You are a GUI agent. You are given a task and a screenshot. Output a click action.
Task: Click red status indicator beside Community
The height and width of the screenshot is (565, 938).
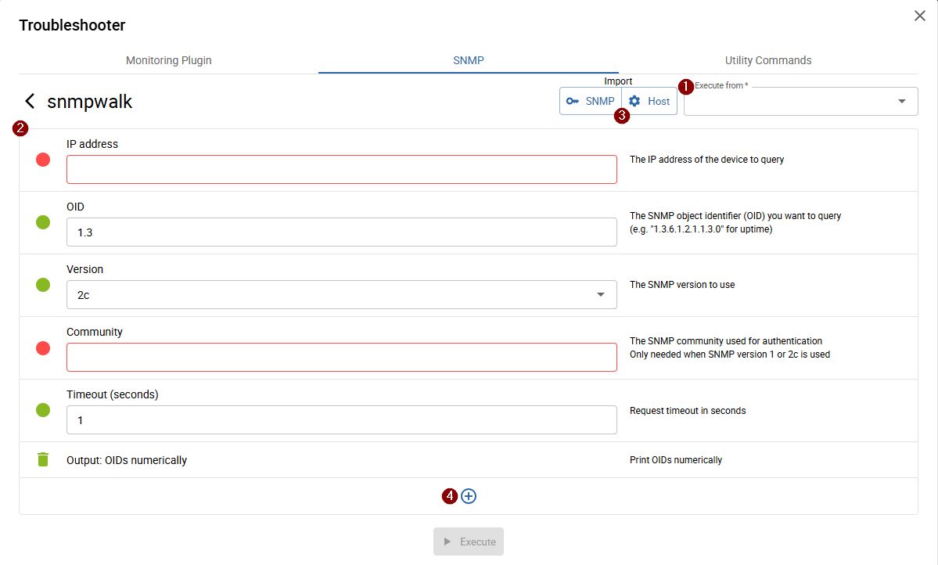click(x=43, y=347)
